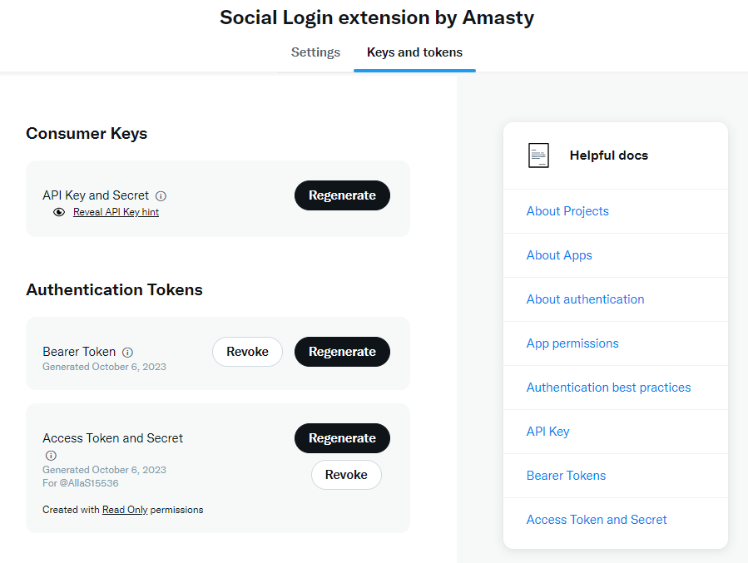This screenshot has width=748, height=563.
Task: Click the Reveal API Key hint link
Action: [116, 212]
